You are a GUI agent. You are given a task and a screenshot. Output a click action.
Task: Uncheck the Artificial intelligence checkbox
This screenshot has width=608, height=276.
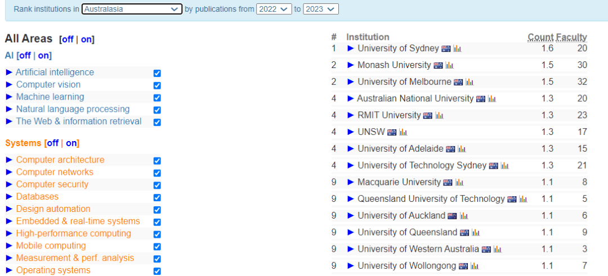tap(157, 73)
